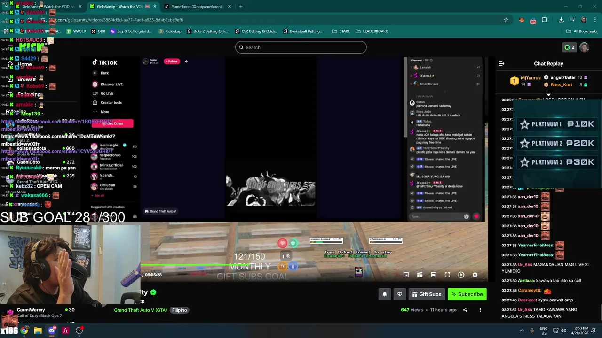The height and width of the screenshot is (338, 602).
Task: Open the Kick user profile avatar menu
Action: pos(584,47)
